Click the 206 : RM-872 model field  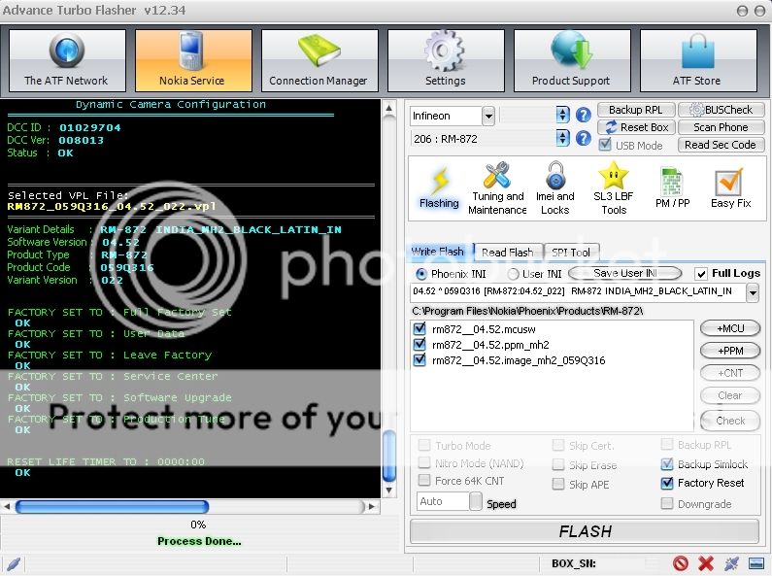pyautogui.click(x=484, y=139)
